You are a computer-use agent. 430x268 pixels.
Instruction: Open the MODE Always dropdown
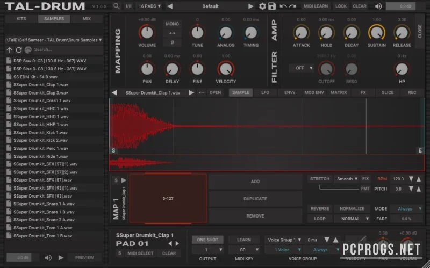407,208
